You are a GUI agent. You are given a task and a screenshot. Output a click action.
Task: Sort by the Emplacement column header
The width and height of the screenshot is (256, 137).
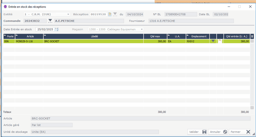point(198,37)
